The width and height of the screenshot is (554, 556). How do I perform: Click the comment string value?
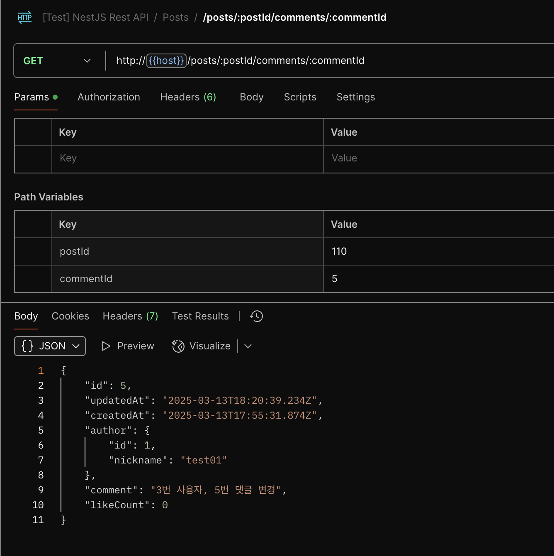click(x=216, y=490)
